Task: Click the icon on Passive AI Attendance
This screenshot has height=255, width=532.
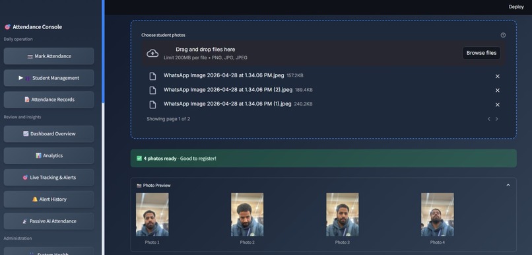Action: click(25, 221)
